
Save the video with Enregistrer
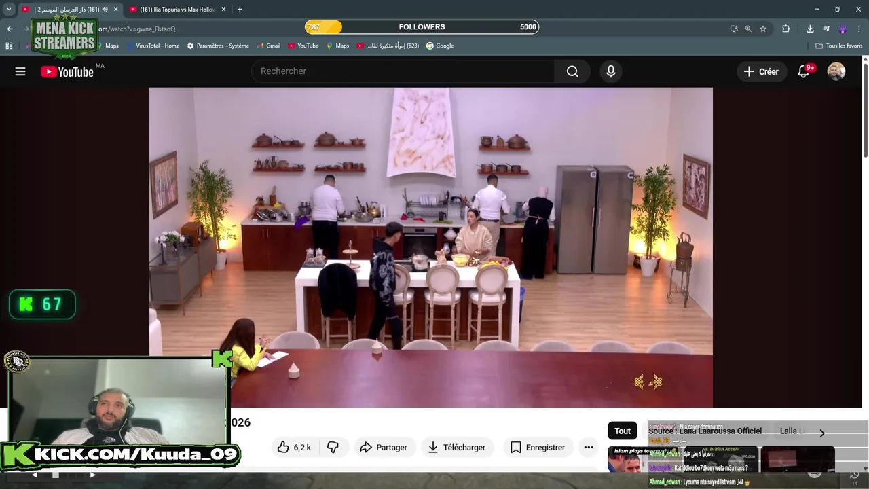coord(537,447)
